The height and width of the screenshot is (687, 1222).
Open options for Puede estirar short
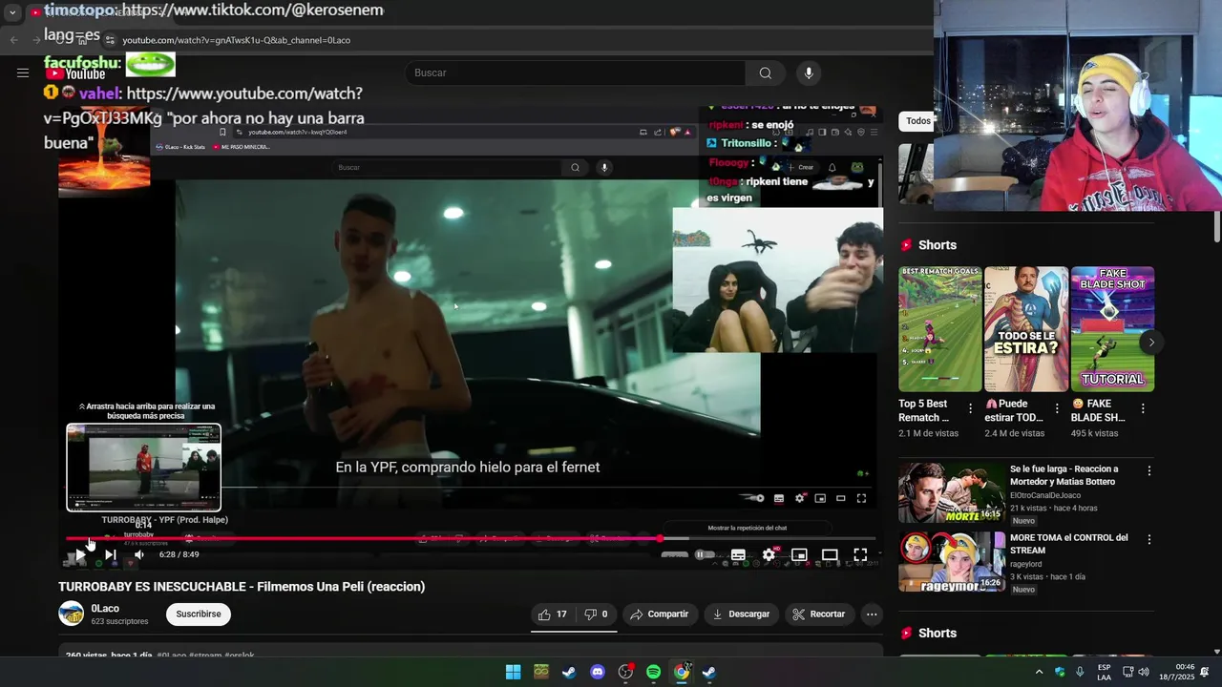click(1057, 408)
